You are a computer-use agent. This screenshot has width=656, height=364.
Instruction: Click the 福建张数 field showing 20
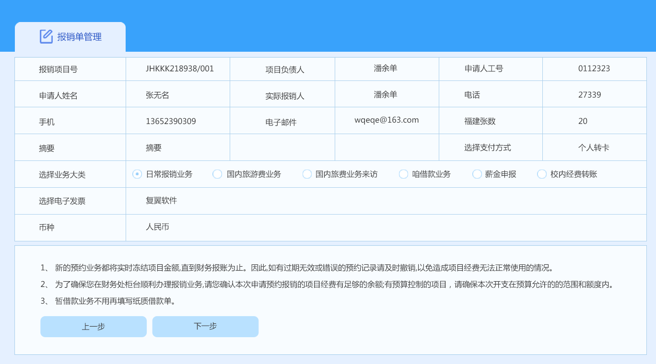point(583,121)
